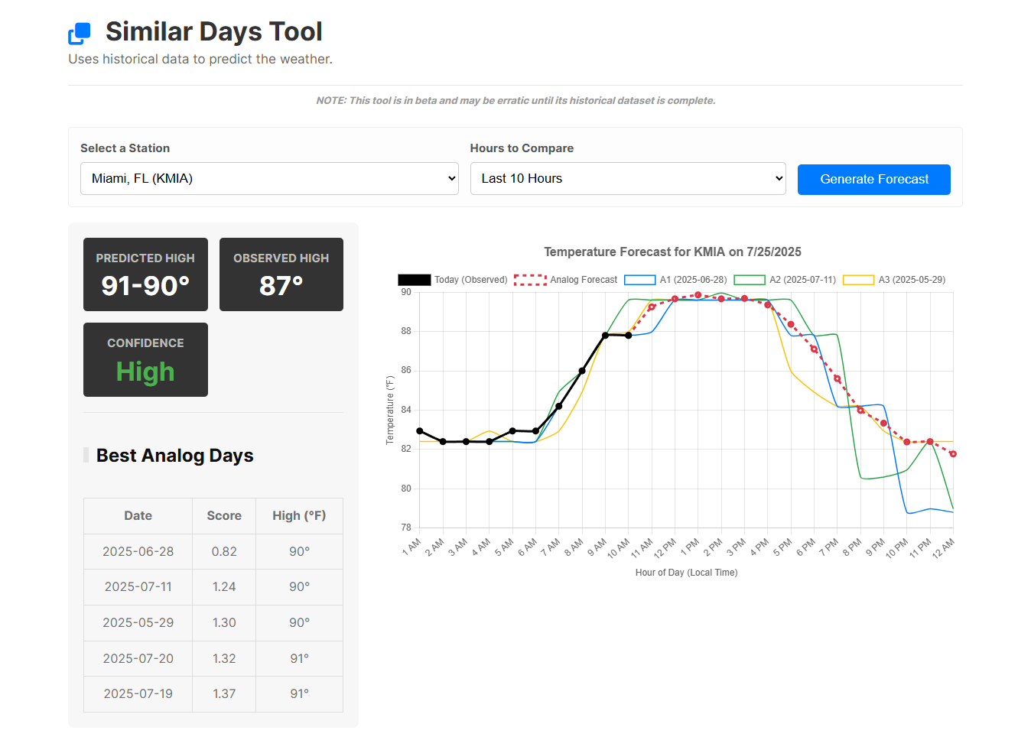The width and height of the screenshot is (1031, 737).
Task: Click the Confidence High card
Action: (x=145, y=359)
